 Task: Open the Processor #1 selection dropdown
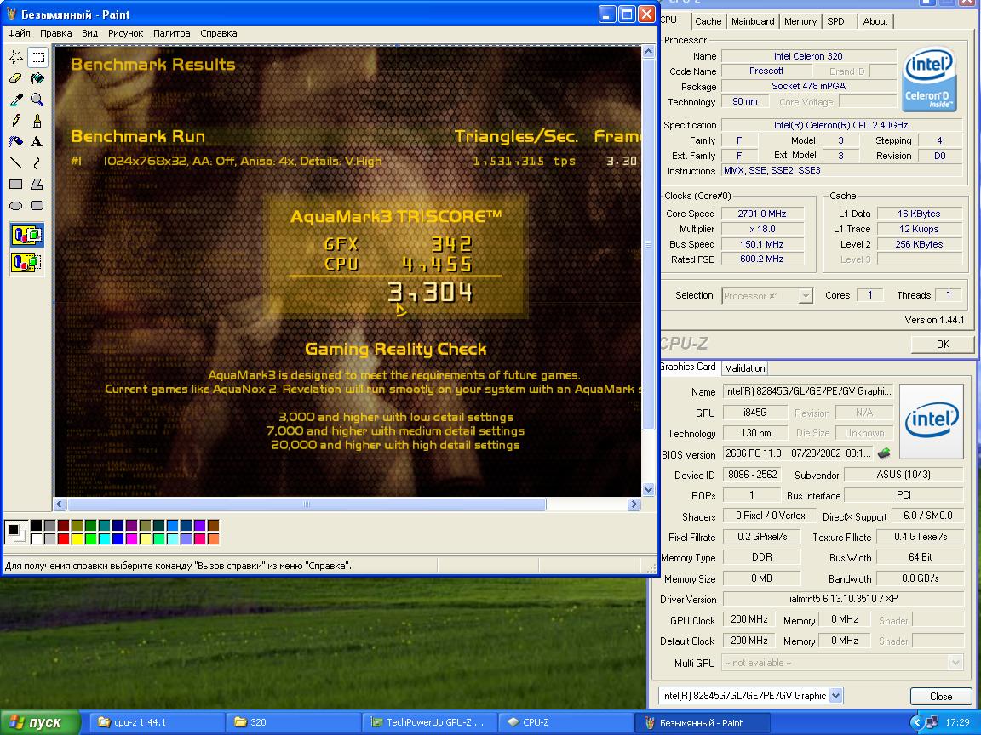pos(806,296)
